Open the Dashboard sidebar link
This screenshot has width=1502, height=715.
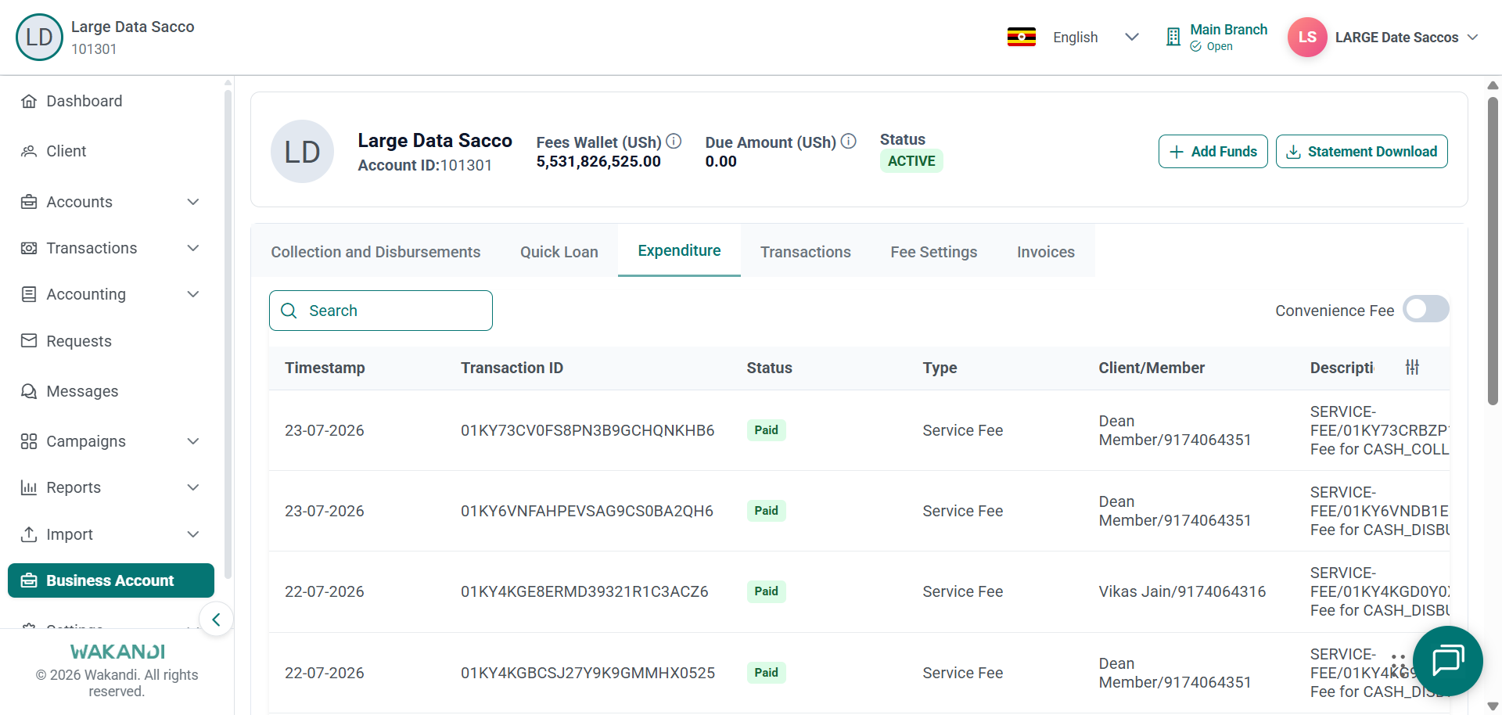111,101
